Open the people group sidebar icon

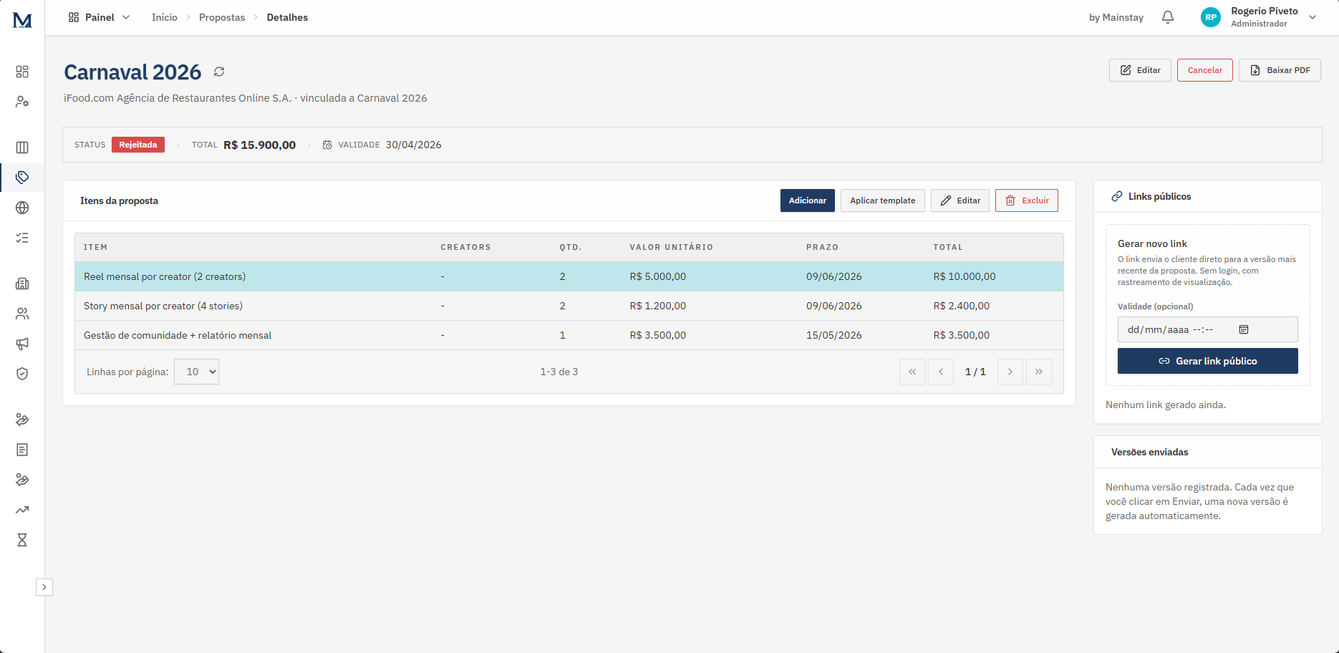[22, 314]
